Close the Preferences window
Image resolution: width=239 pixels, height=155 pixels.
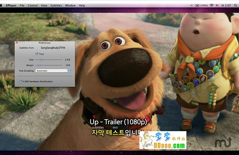(x=17, y=43)
